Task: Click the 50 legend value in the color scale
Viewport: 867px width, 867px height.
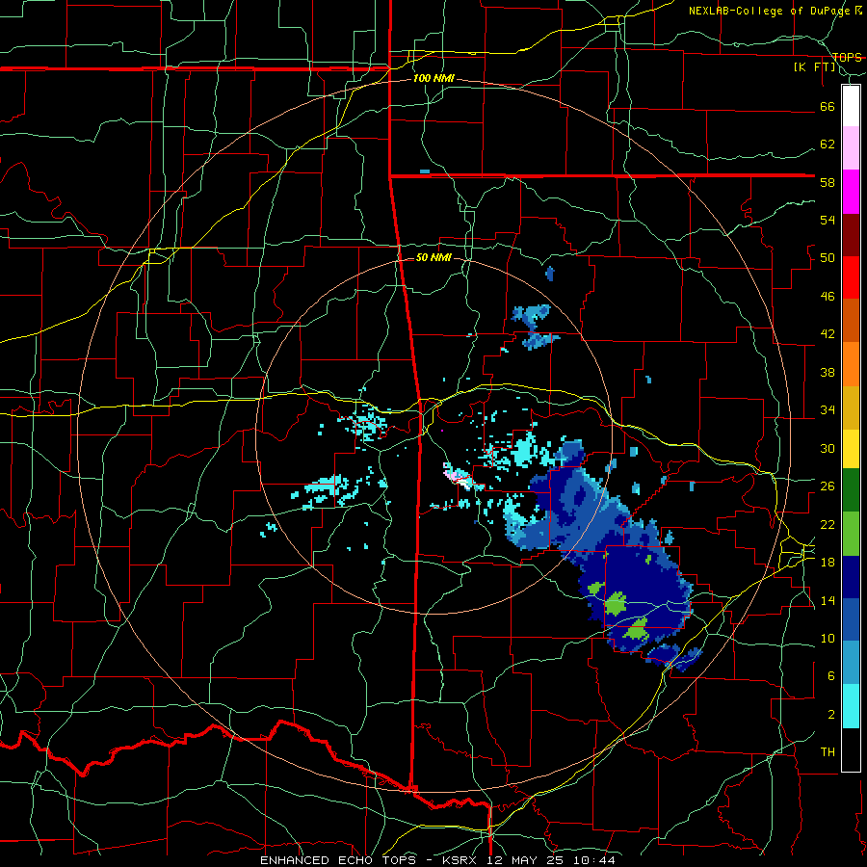Action: click(x=828, y=258)
